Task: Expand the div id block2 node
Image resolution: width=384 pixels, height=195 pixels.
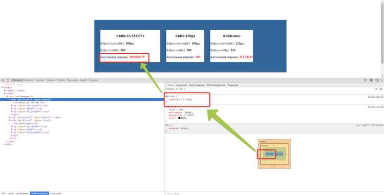Action: click(x=9, y=117)
